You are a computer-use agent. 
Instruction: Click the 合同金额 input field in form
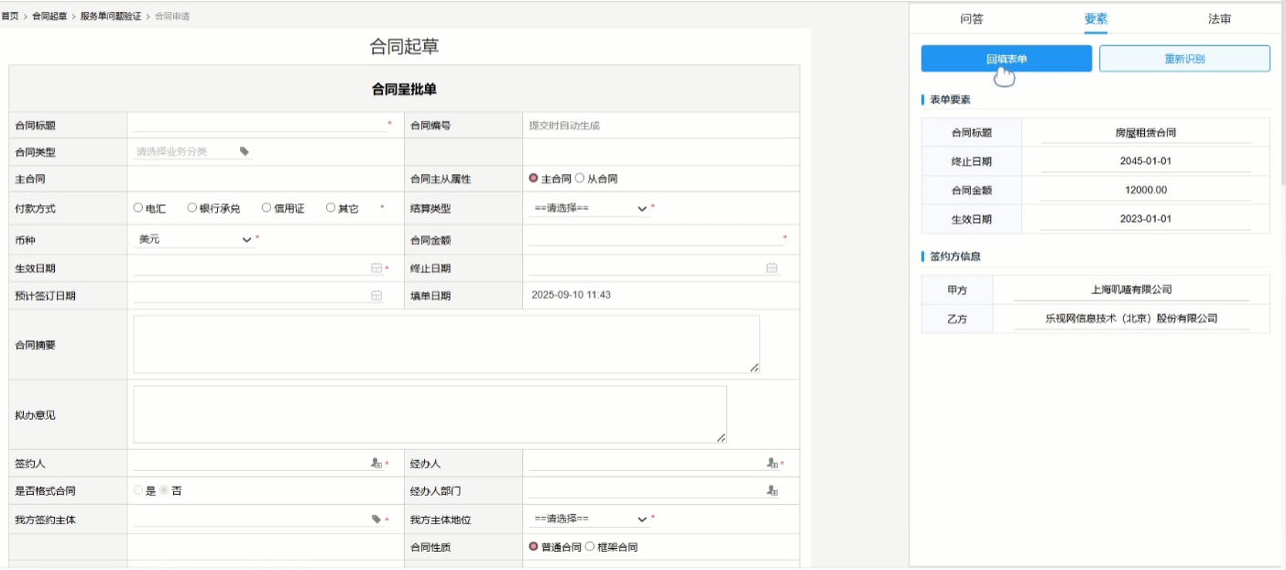coord(654,238)
